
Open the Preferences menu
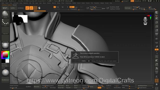pyautogui.click(x=68, y=3)
